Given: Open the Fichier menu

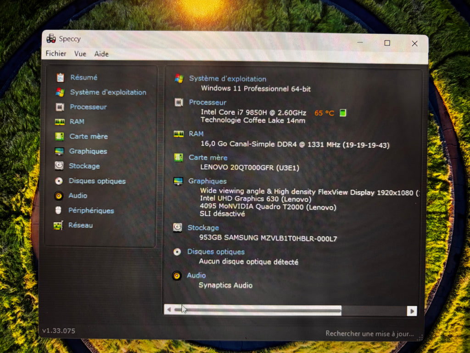Looking at the screenshot, I should tap(56, 53).
